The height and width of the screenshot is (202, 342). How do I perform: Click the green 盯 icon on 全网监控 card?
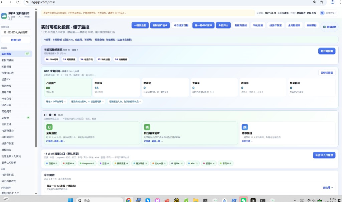[49, 127]
